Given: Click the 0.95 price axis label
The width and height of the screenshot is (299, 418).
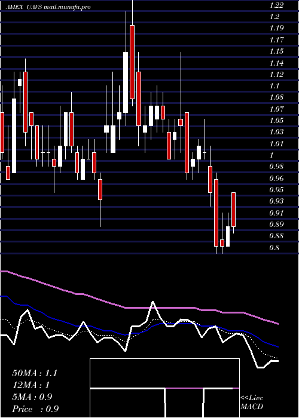Looking at the screenshot, I should [276, 190].
